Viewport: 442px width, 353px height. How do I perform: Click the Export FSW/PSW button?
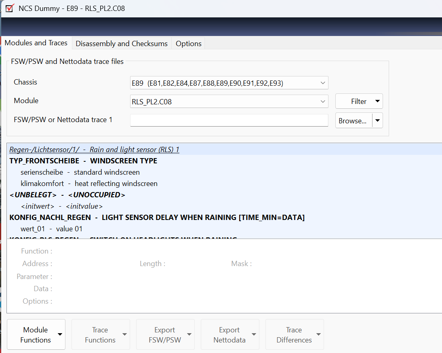[165, 335]
